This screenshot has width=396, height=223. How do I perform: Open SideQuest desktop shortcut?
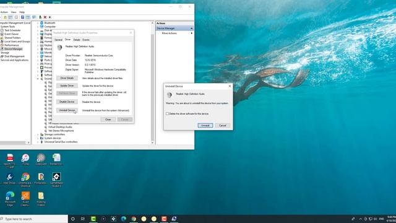click(41, 160)
